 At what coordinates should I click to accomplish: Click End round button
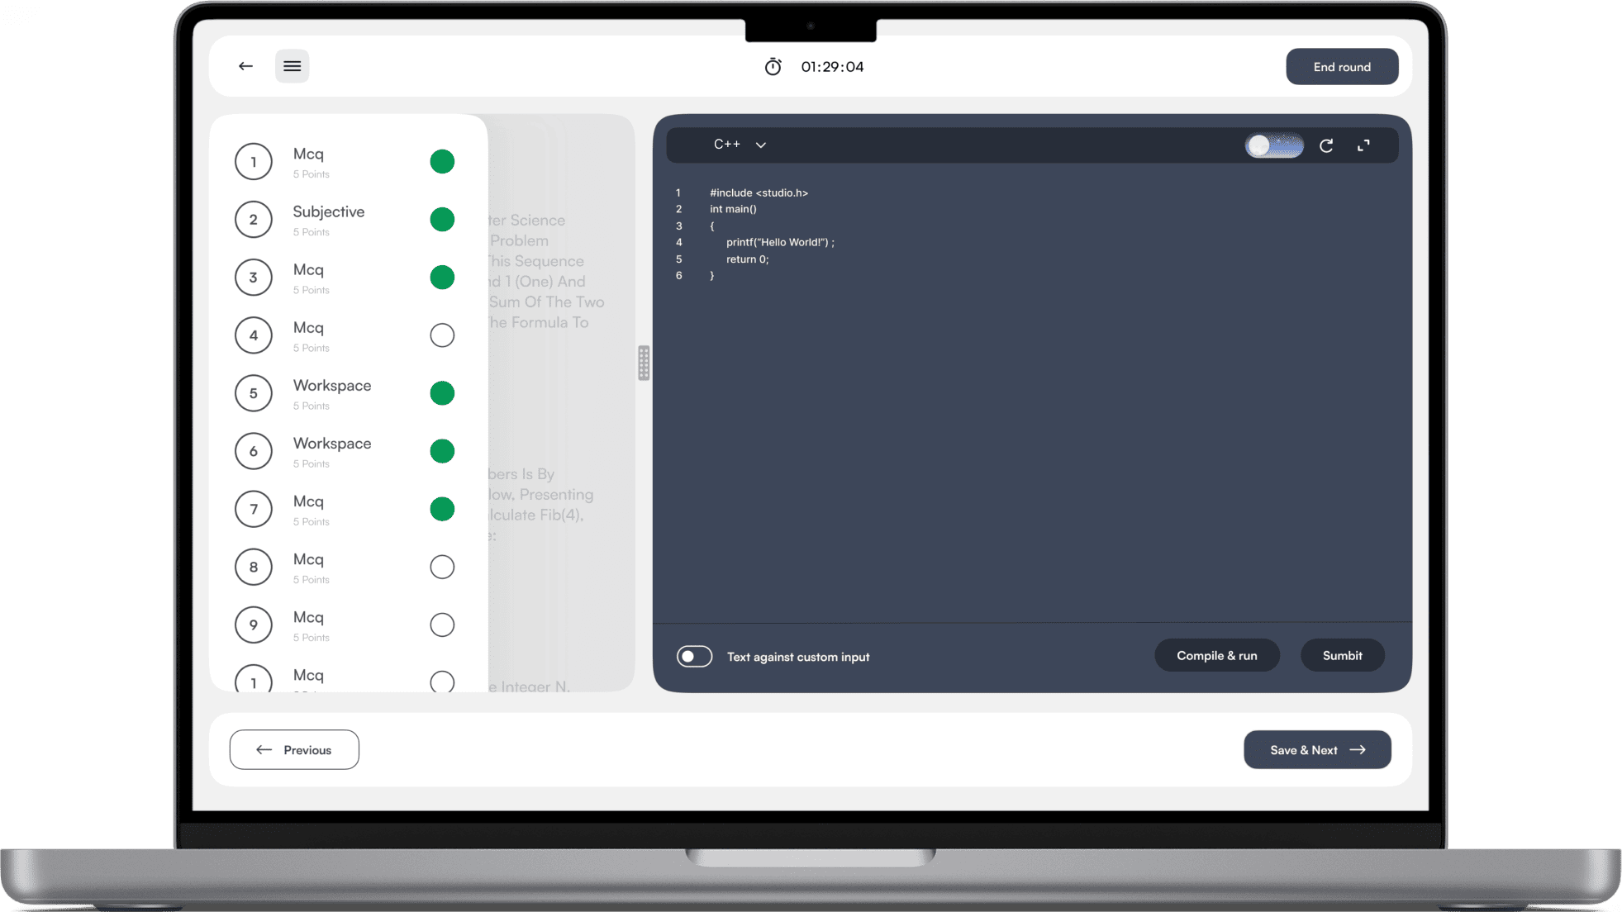click(x=1343, y=67)
